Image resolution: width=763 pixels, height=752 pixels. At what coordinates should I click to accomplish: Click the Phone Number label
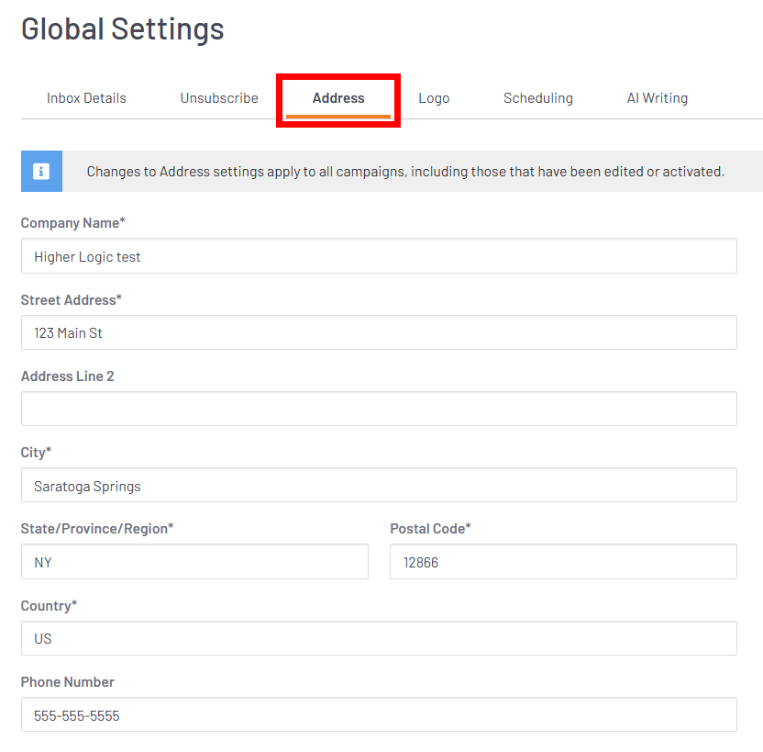tap(67, 682)
